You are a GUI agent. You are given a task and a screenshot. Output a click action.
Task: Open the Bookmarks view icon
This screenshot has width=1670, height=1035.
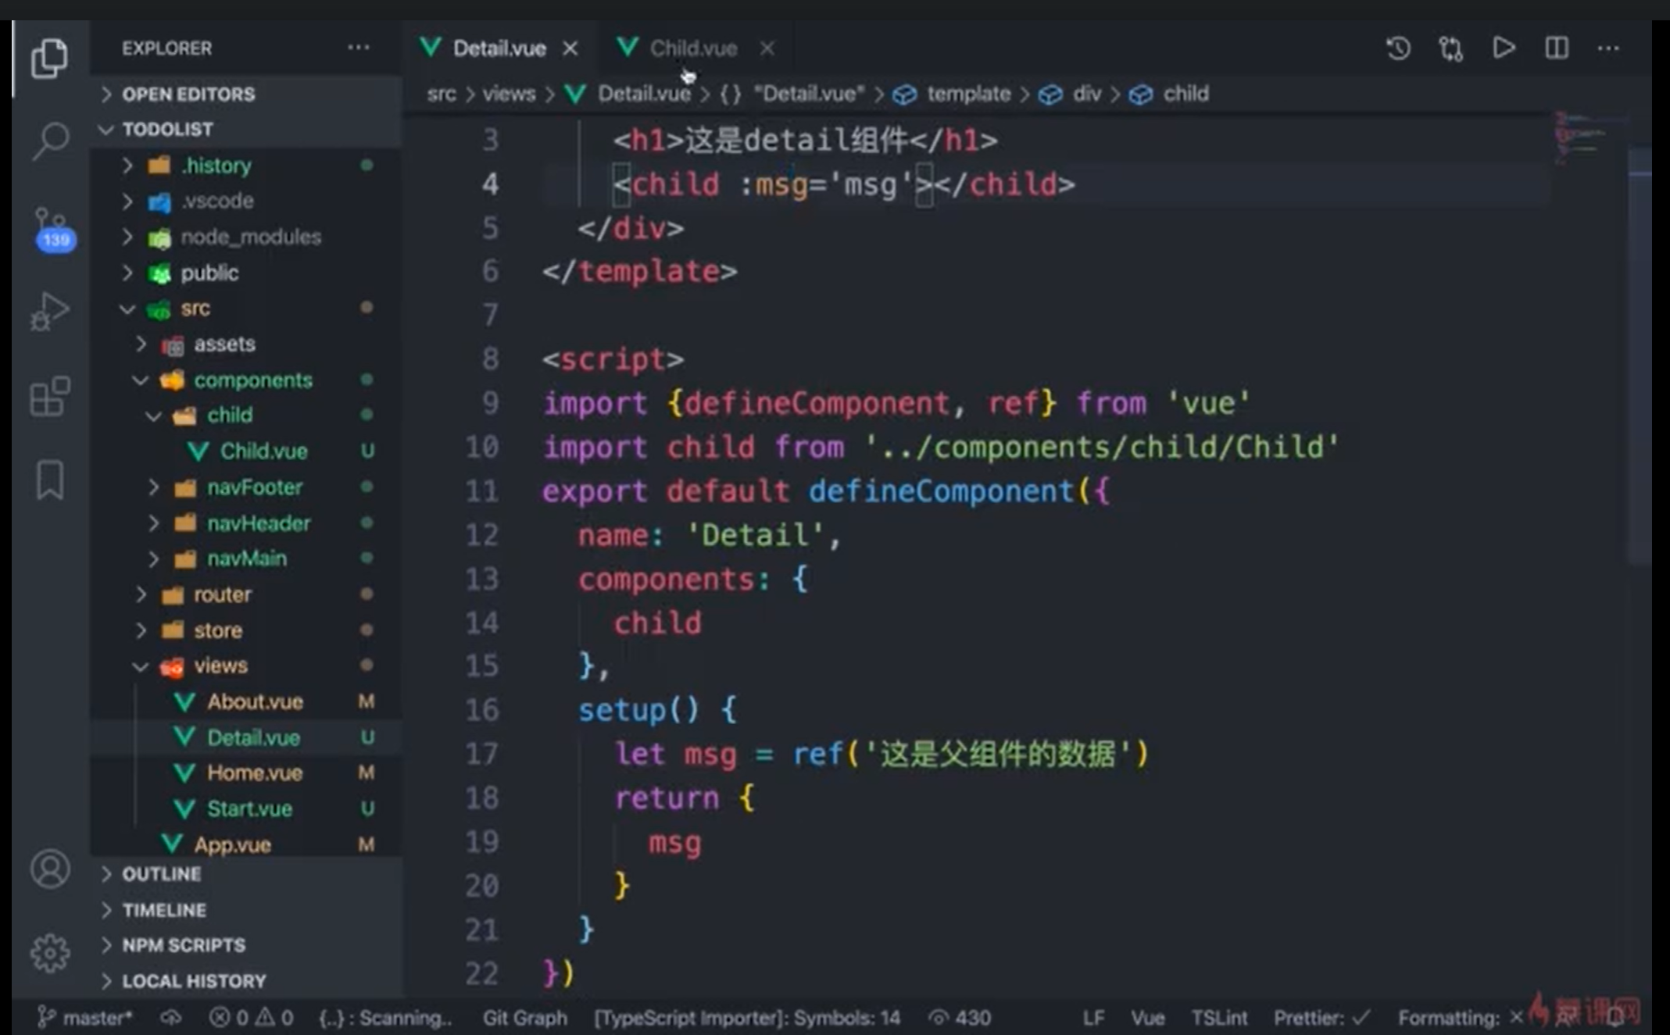51,479
